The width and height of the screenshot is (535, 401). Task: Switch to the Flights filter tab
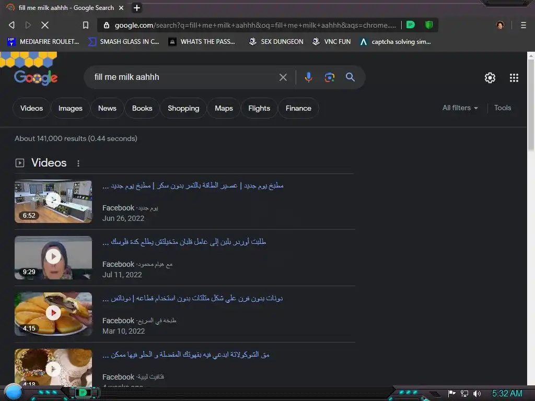(x=259, y=108)
